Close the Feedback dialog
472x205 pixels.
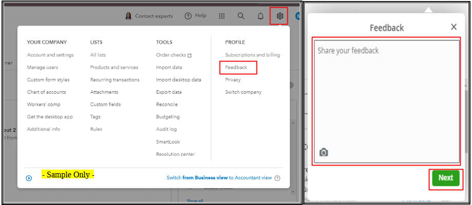coord(454,27)
